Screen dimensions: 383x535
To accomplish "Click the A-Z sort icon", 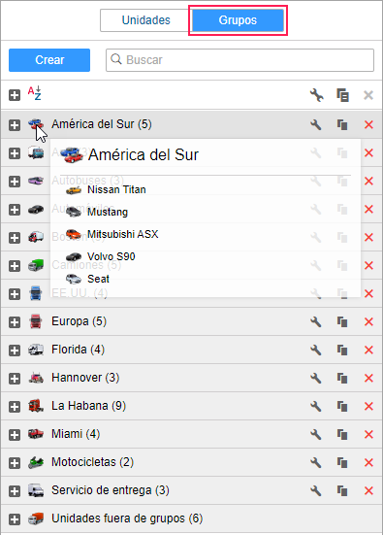I will pyautogui.click(x=34, y=93).
